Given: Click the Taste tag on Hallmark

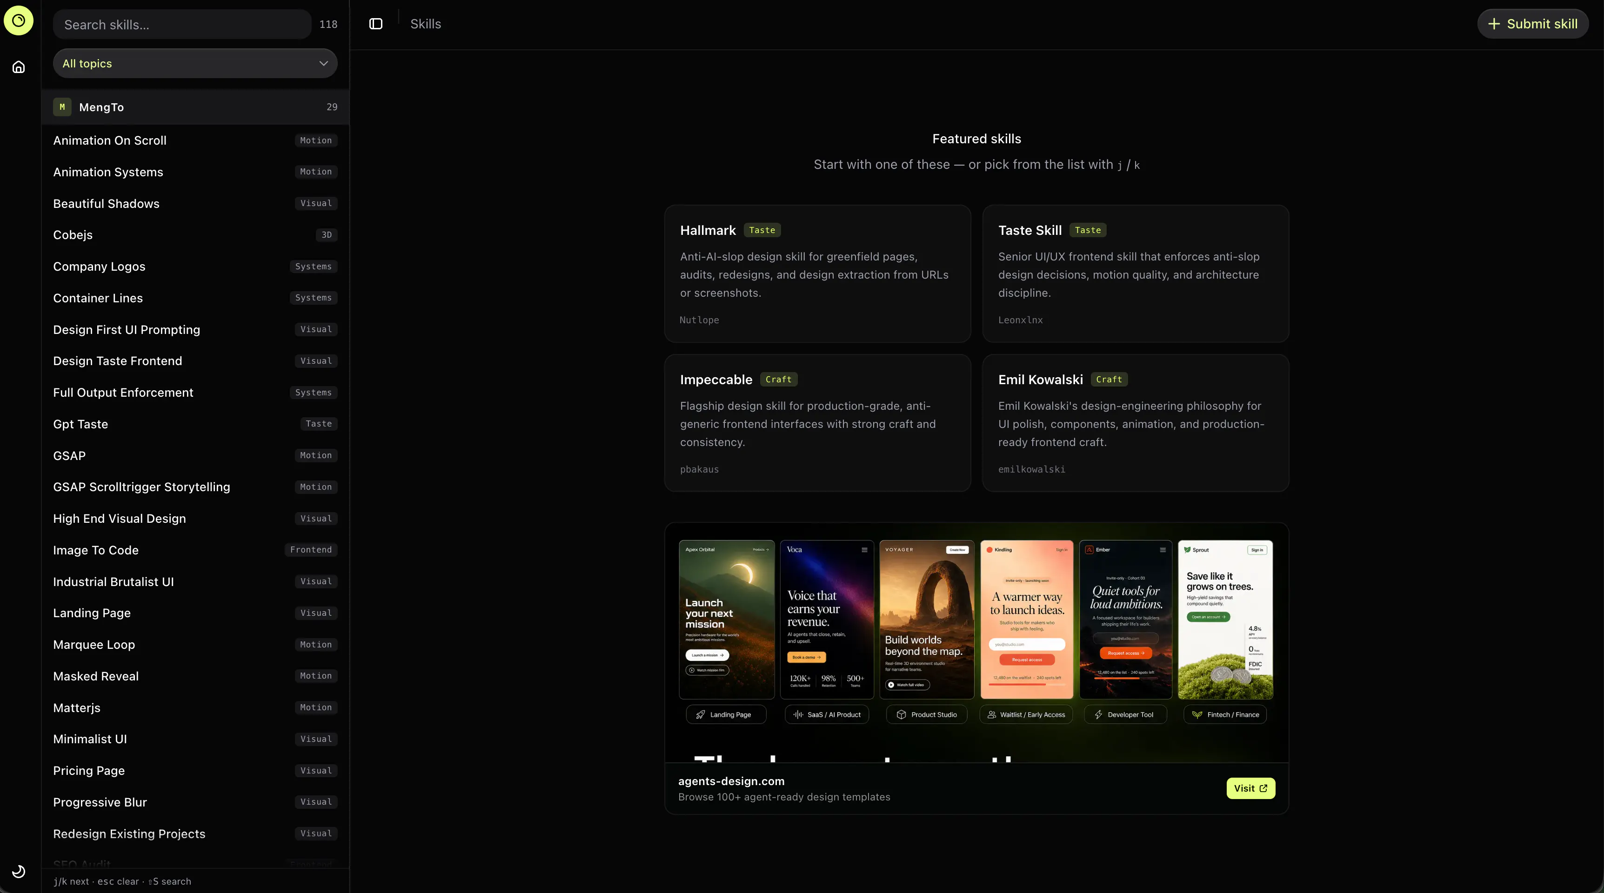Looking at the screenshot, I should [762, 230].
